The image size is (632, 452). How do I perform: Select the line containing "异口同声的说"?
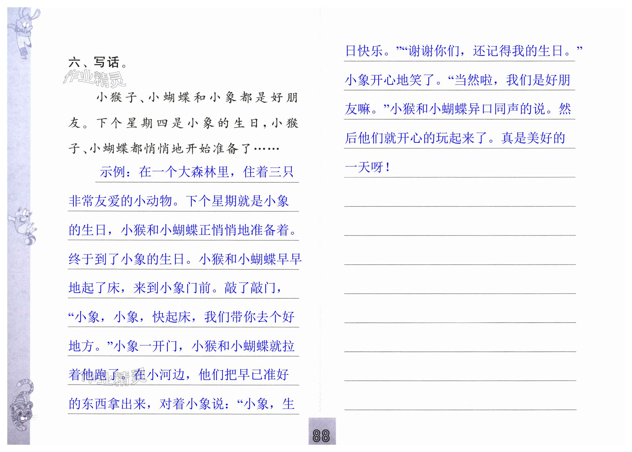click(x=458, y=109)
